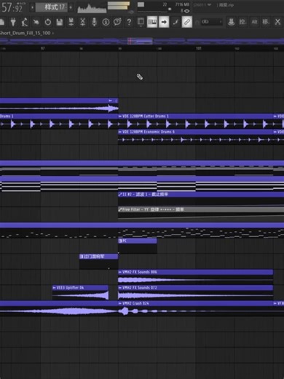Viewport: 284px width, 379px height.
Task: Click the time display 57:92
Action: [12, 7]
